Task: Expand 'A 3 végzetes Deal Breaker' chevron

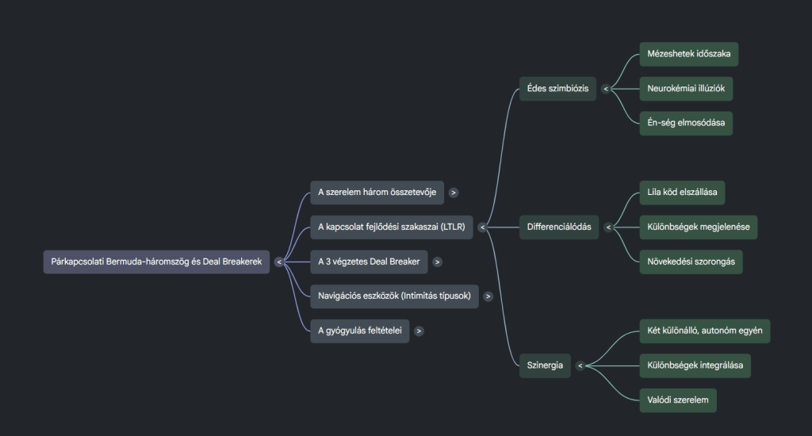Action: [437, 262]
